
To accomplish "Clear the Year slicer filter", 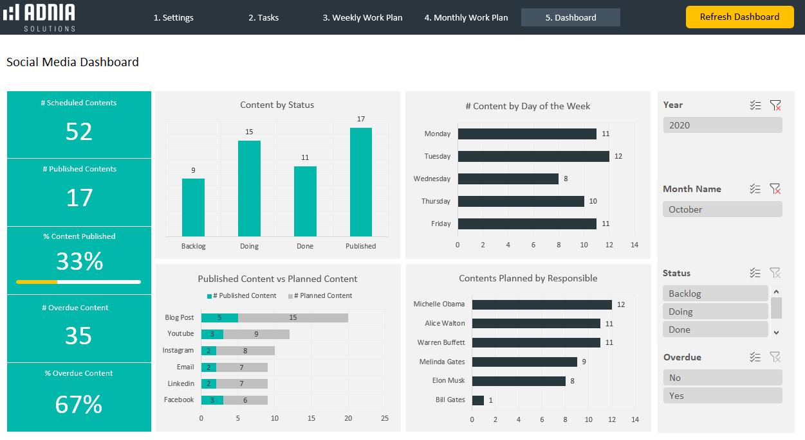I will click(x=775, y=105).
